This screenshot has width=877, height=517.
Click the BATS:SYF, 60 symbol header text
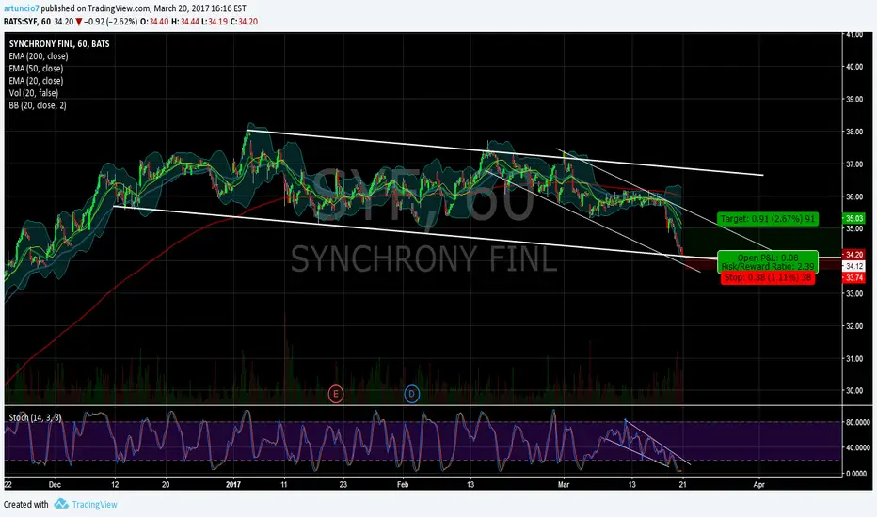point(27,22)
